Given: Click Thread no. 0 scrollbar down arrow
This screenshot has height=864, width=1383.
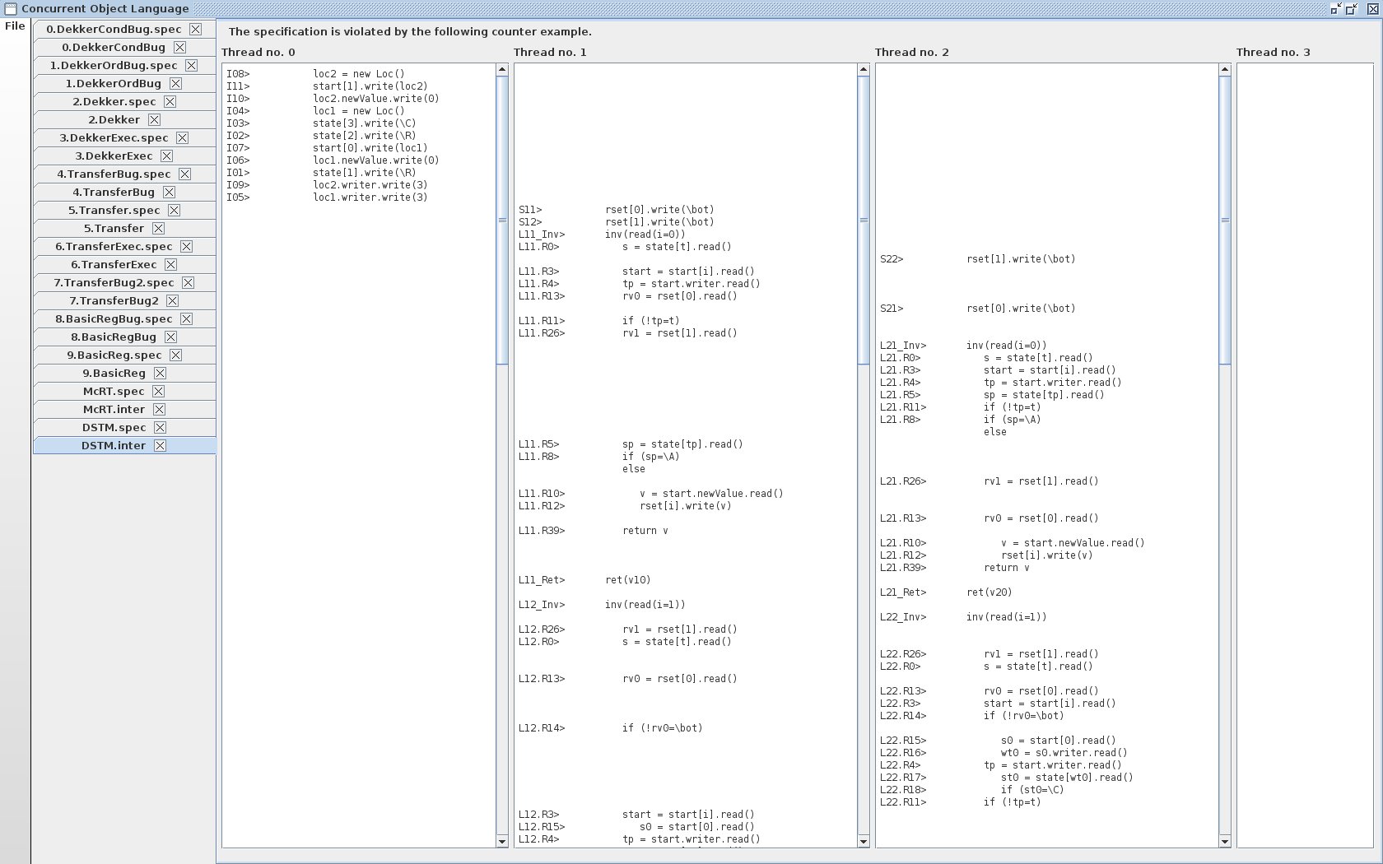Looking at the screenshot, I should click(x=502, y=841).
